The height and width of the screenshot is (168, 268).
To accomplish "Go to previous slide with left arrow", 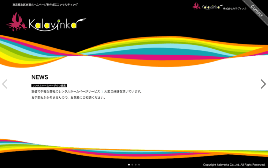I will (5, 84).
